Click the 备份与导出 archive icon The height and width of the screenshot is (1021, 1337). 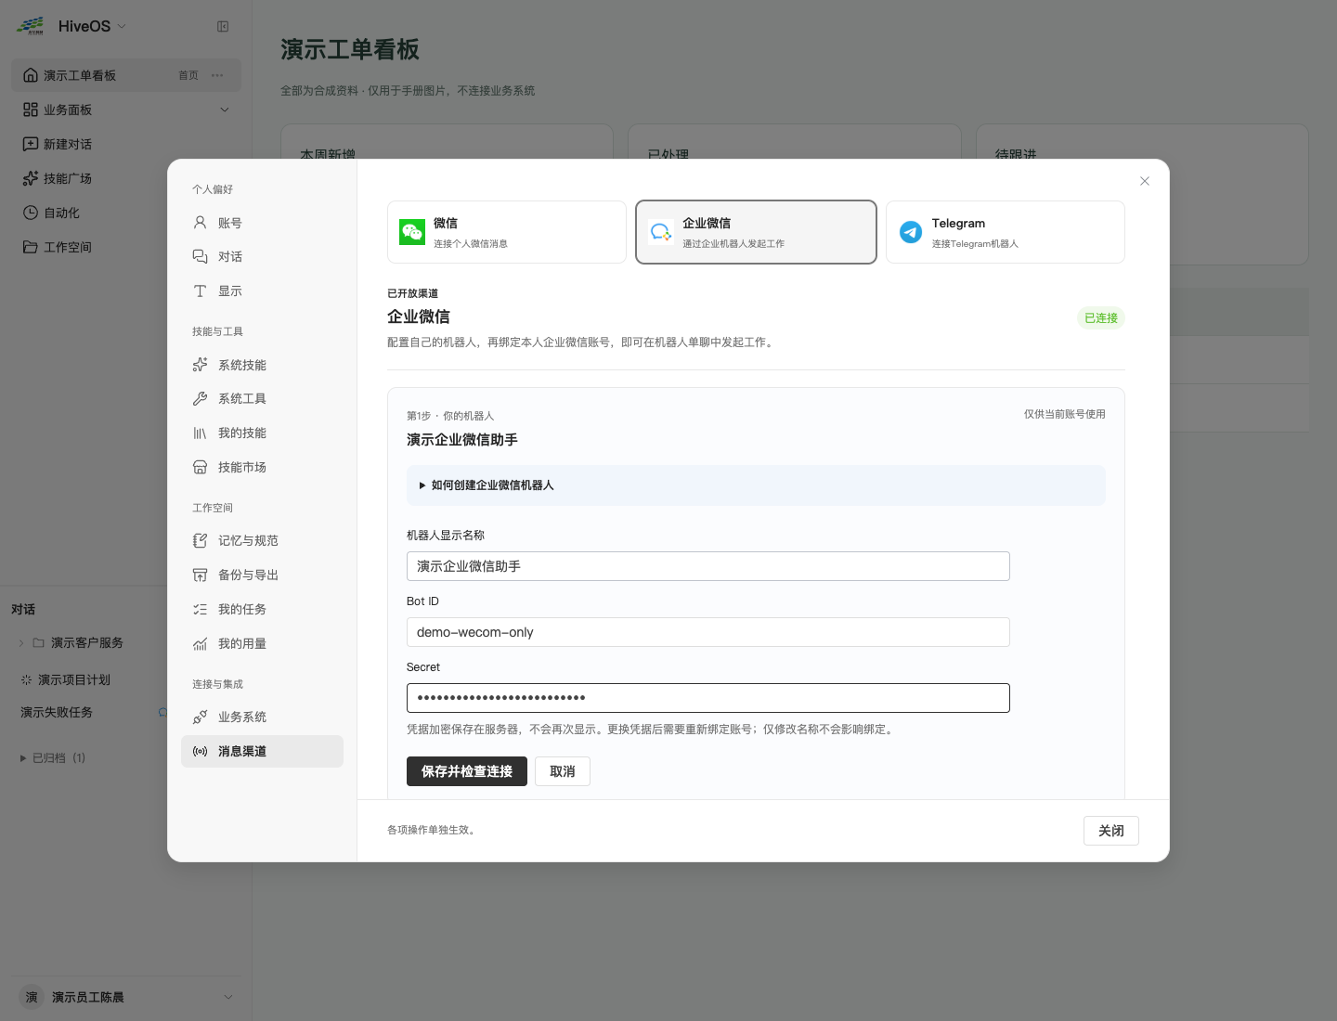[200, 575]
